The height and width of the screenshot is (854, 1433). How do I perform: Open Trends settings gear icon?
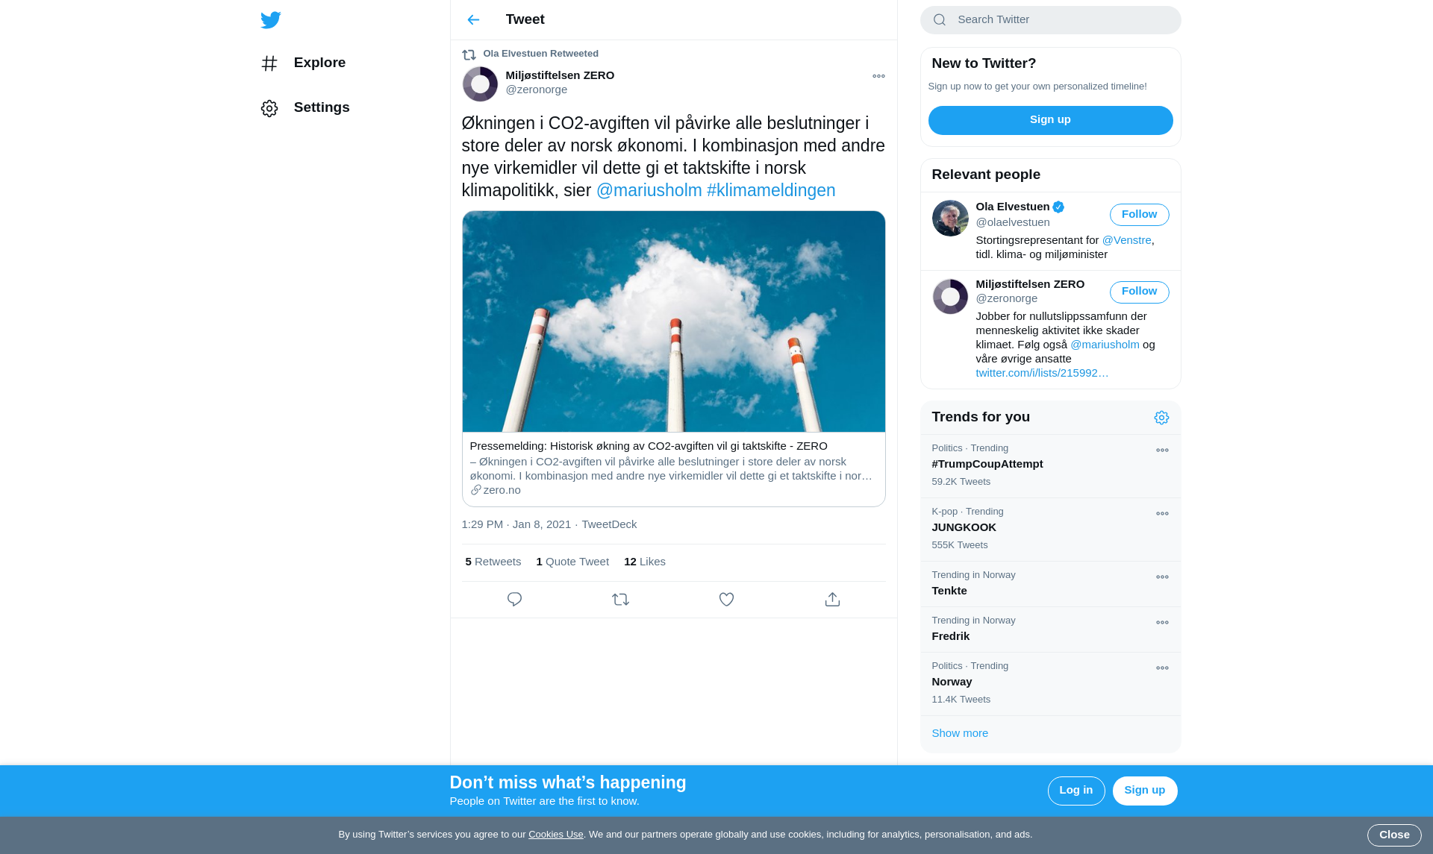(1161, 418)
